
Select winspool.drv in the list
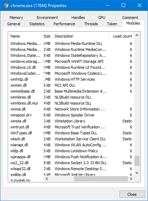coord(71,115)
